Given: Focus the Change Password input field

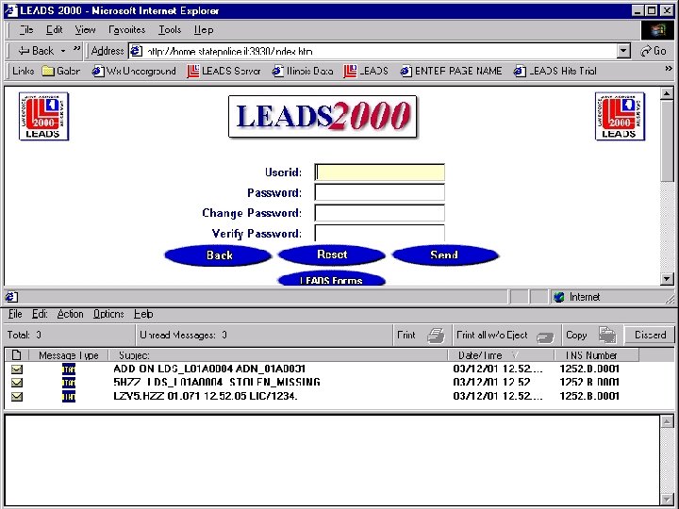Looking at the screenshot, I should point(379,213).
